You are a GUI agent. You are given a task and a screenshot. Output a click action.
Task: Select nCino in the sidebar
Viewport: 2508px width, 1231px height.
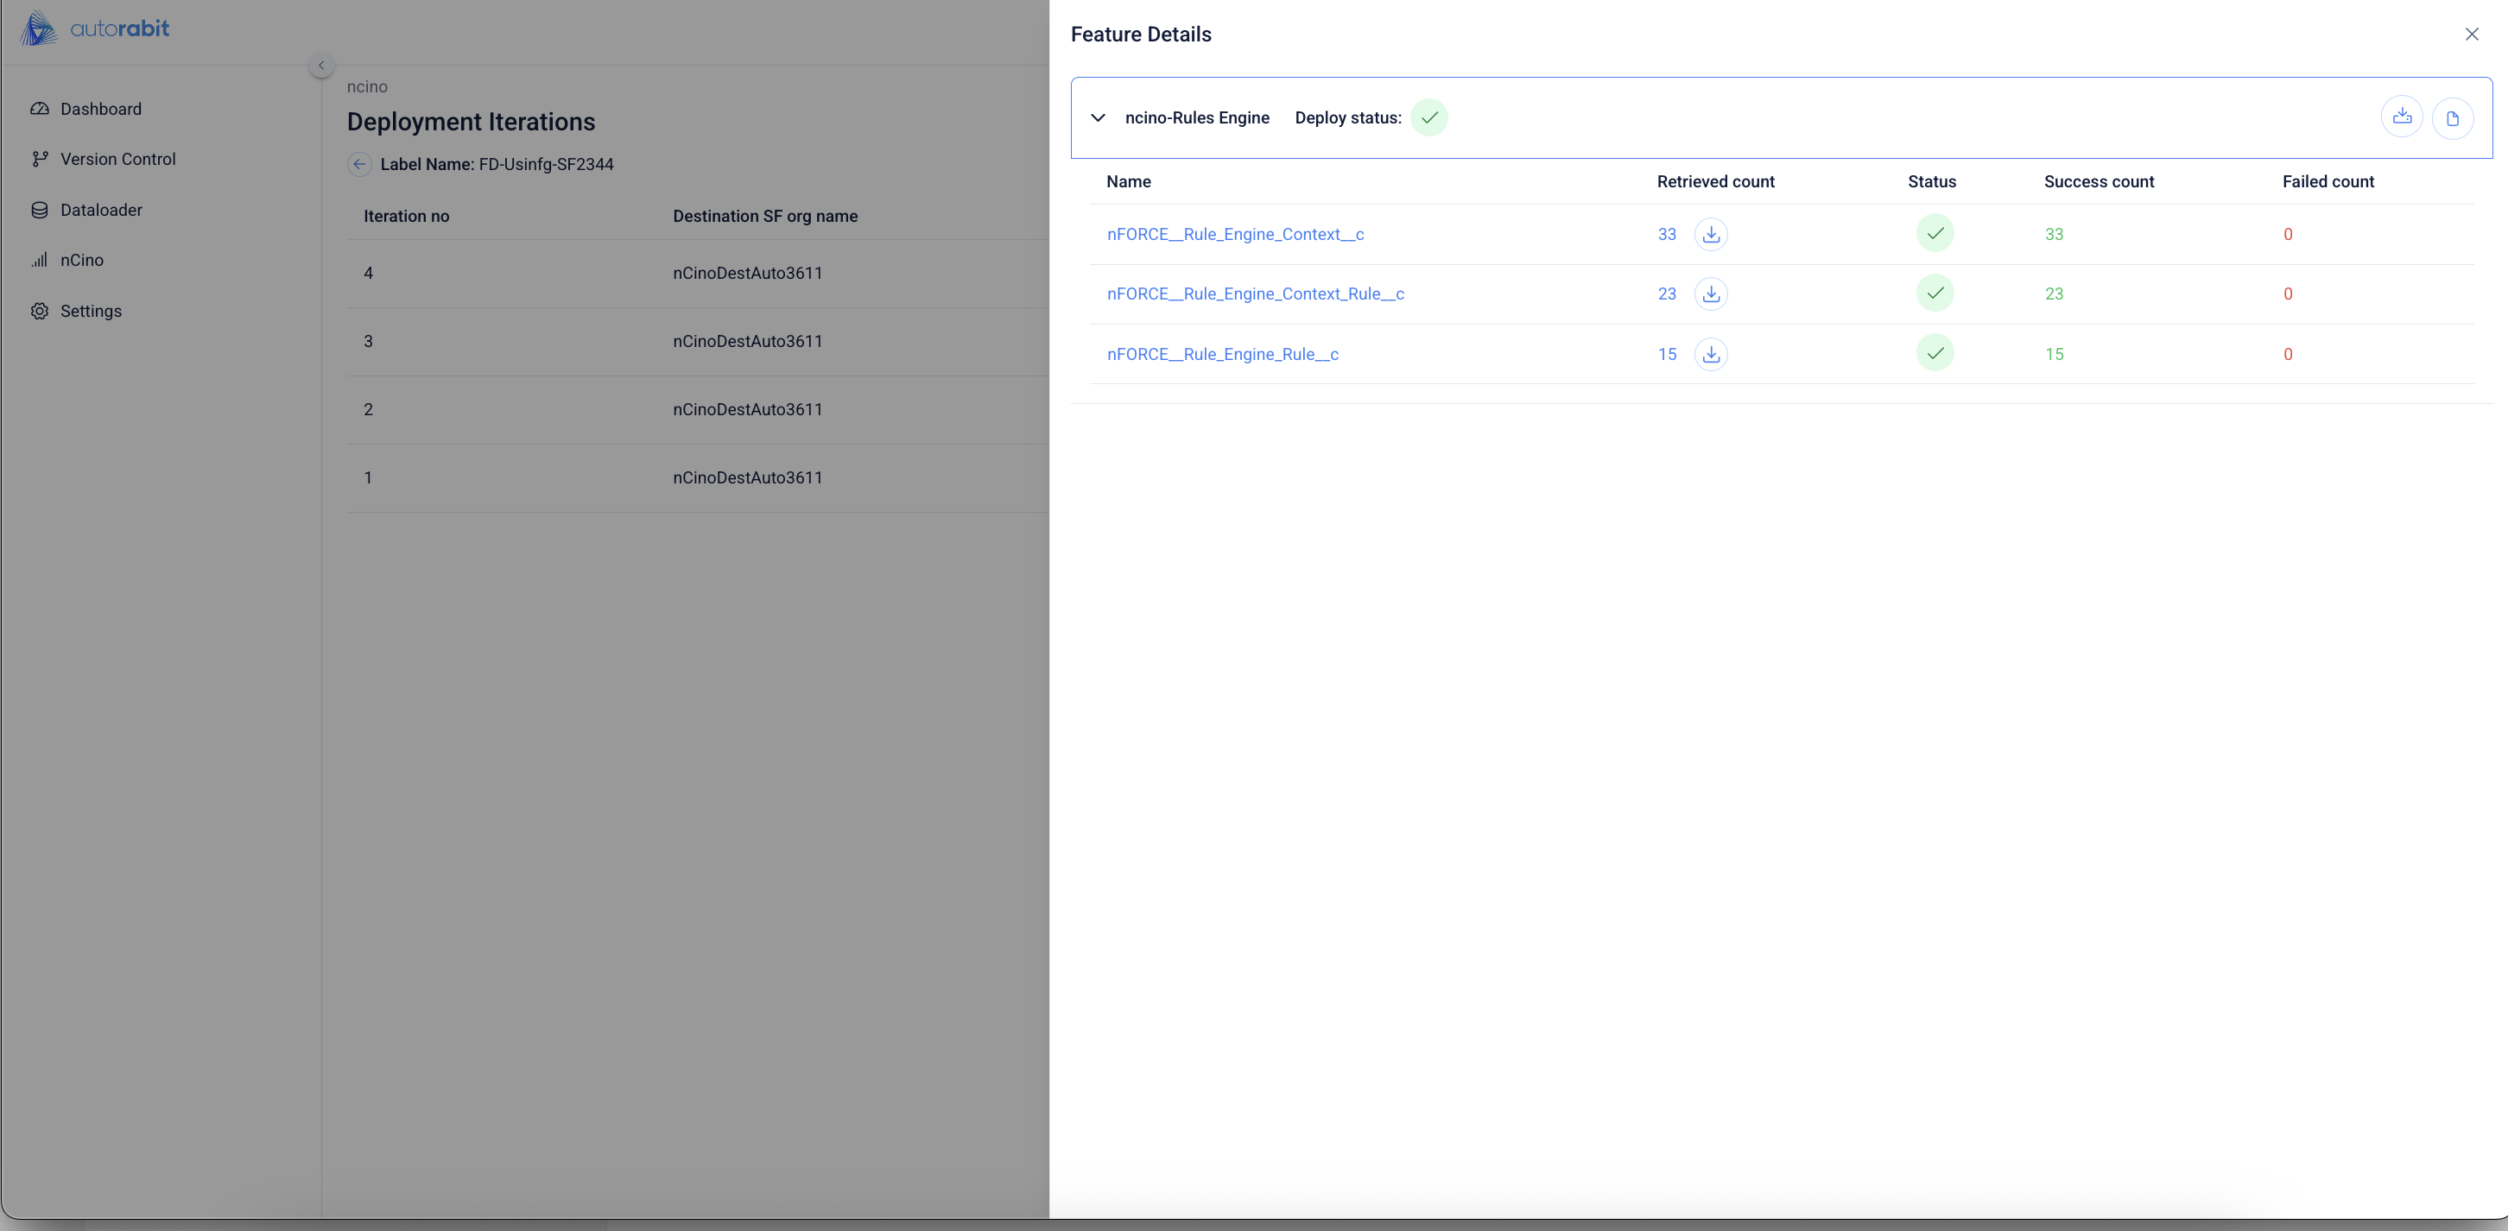(x=81, y=260)
